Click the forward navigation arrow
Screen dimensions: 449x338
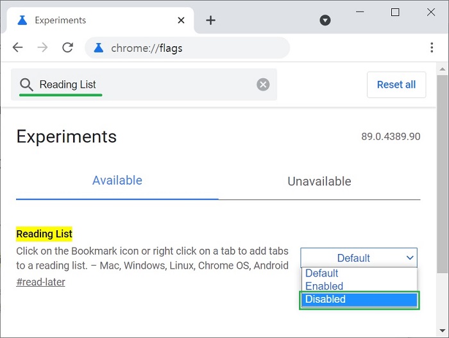43,47
